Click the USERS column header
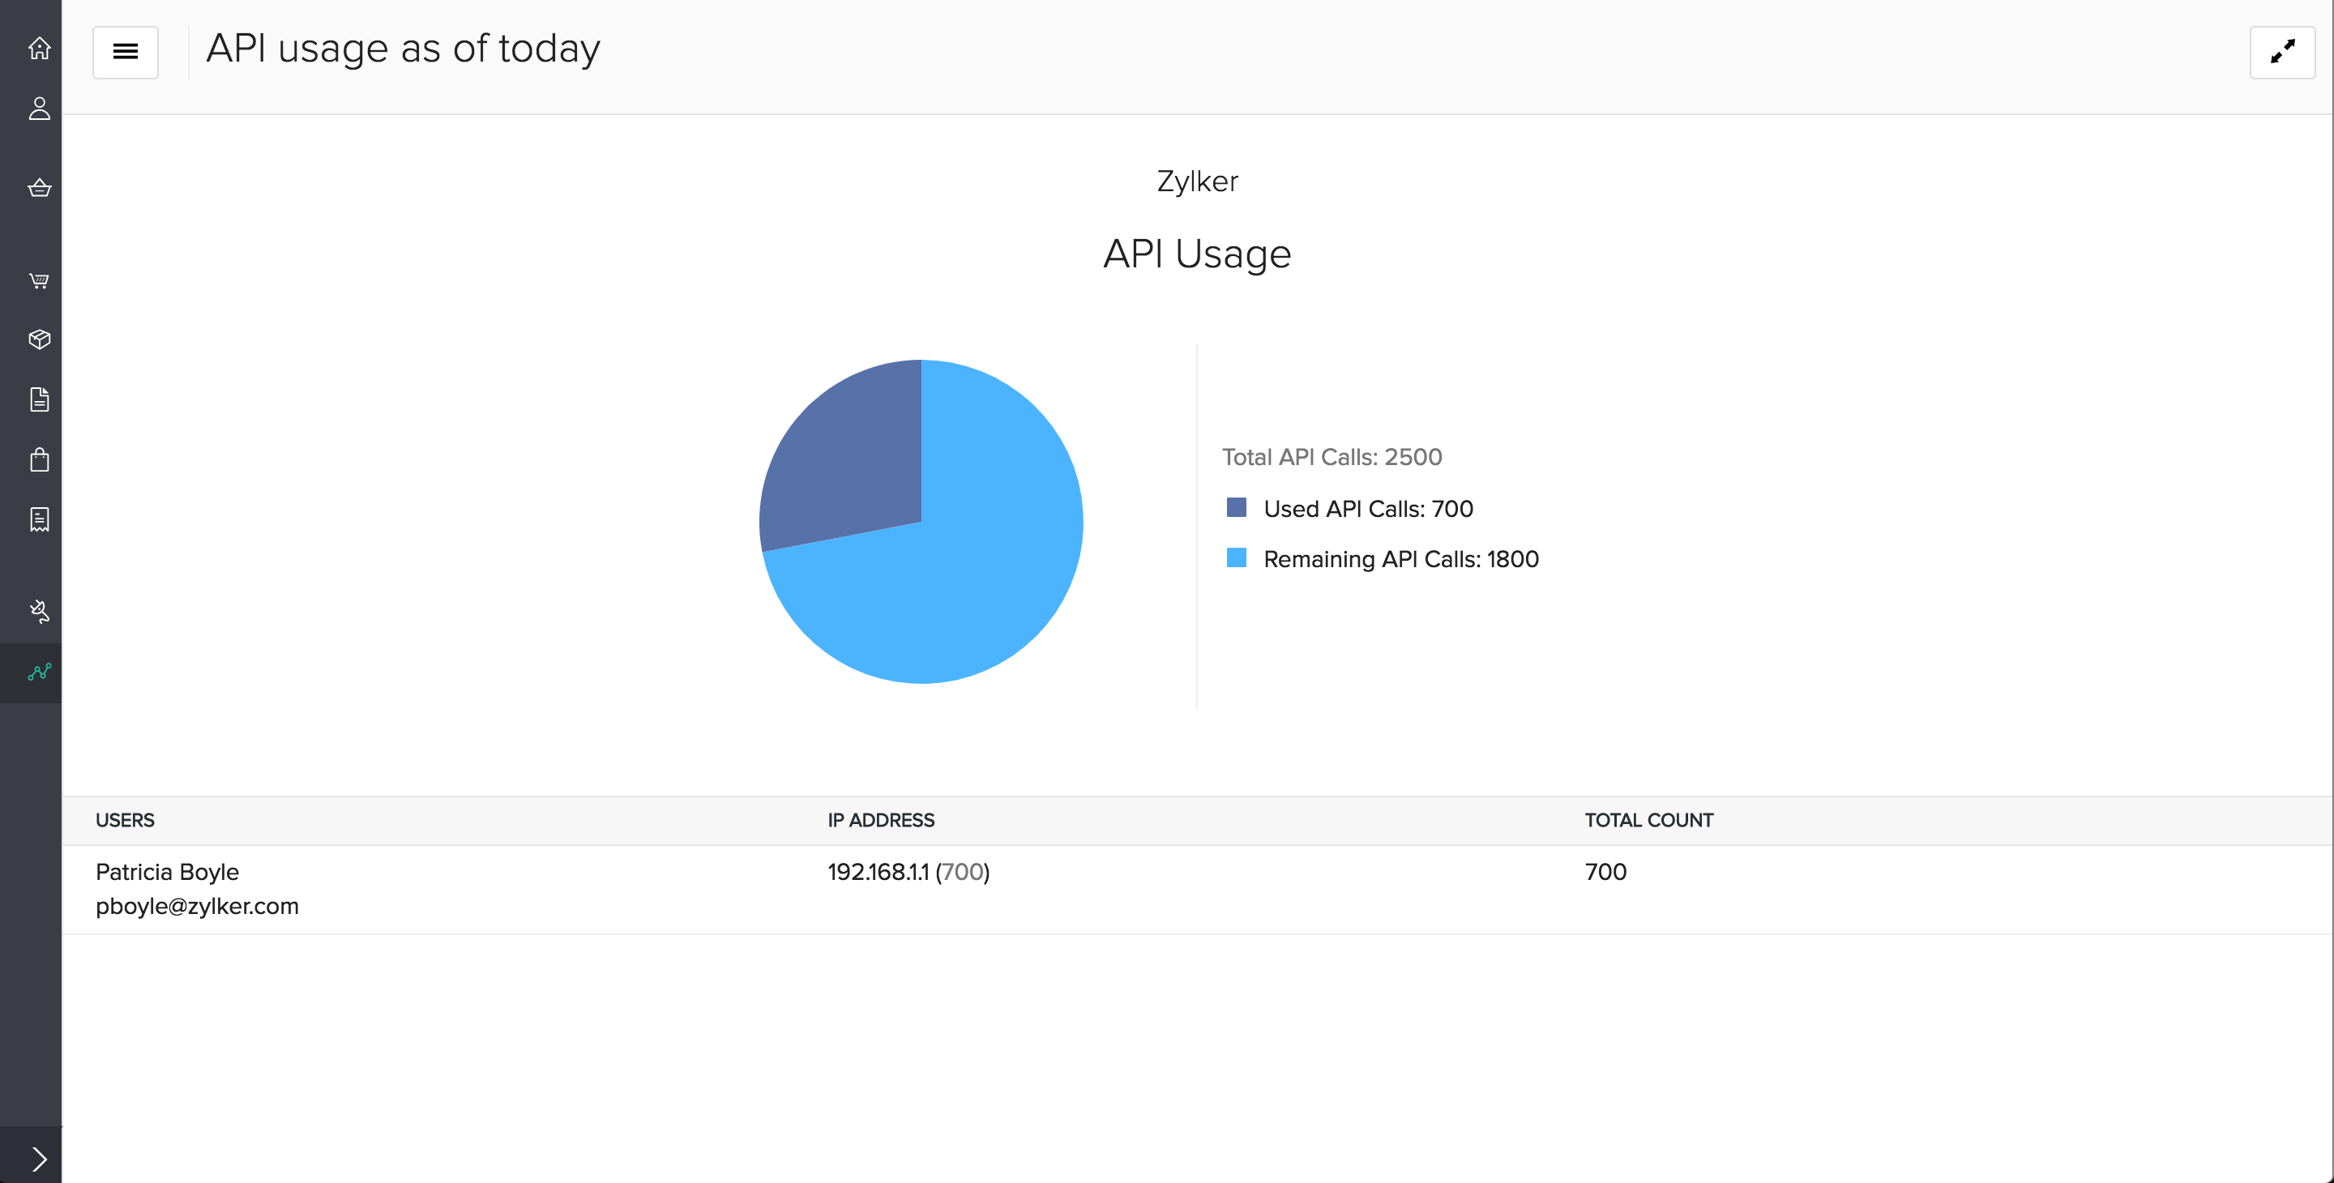 (125, 820)
